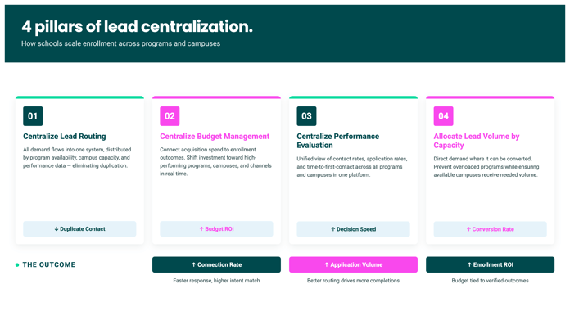Click the magenta 02 number badge
The height and width of the screenshot is (320, 570).
(x=170, y=116)
